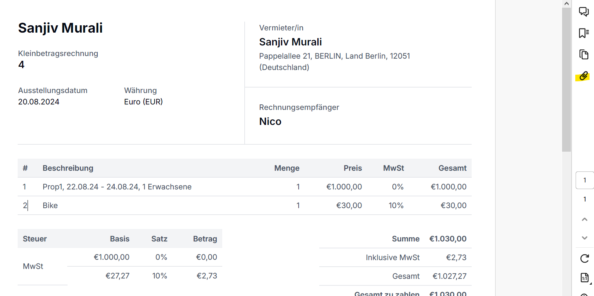Image resolution: width=594 pixels, height=296 pixels.
Task: Click the rotate page clockwise icon
Action: [x=584, y=258]
